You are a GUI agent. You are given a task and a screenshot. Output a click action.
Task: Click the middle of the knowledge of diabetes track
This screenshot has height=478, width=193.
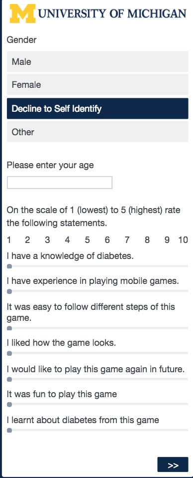click(x=97, y=266)
